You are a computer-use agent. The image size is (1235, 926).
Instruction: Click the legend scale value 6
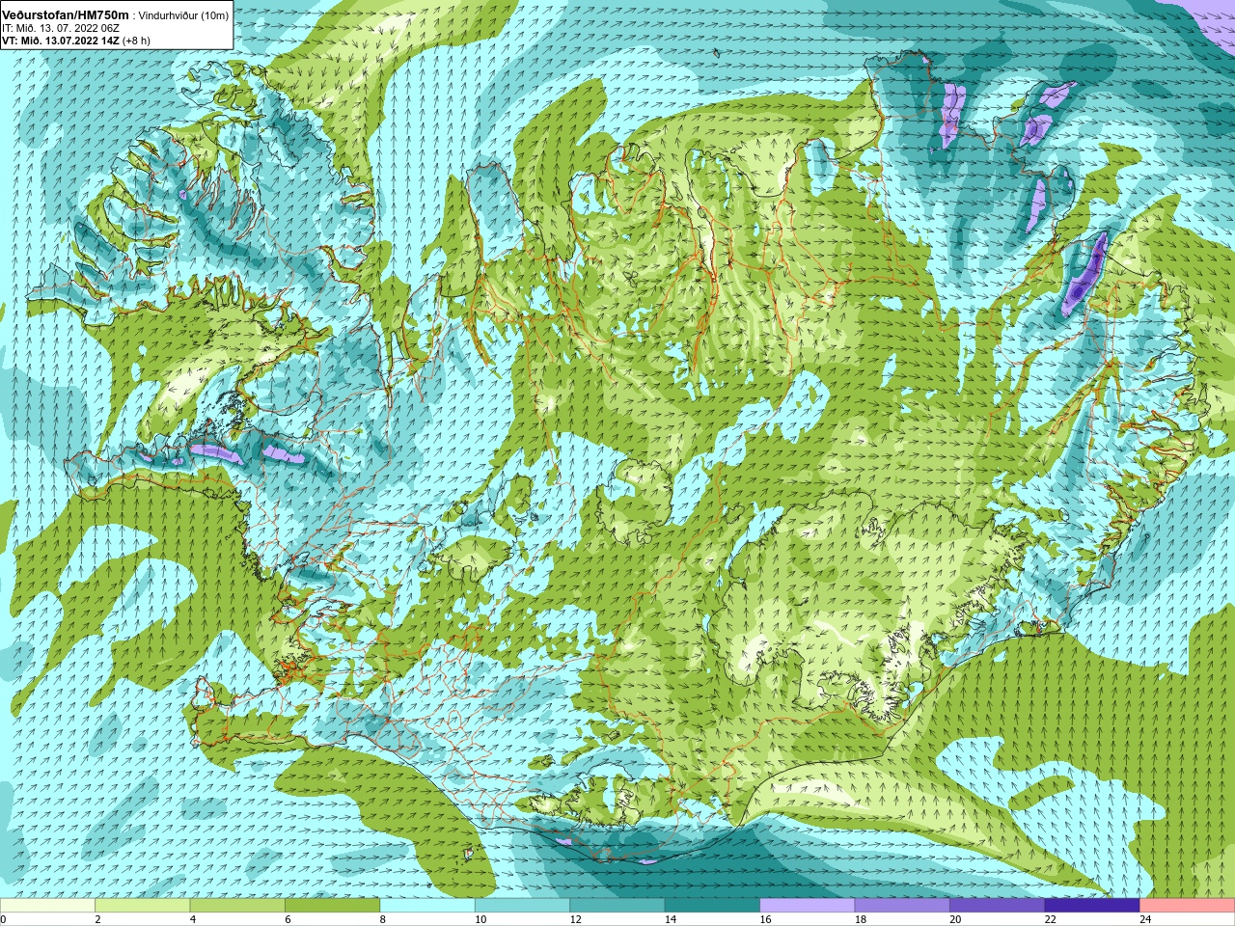pyautogui.click(x=288, y=919)
